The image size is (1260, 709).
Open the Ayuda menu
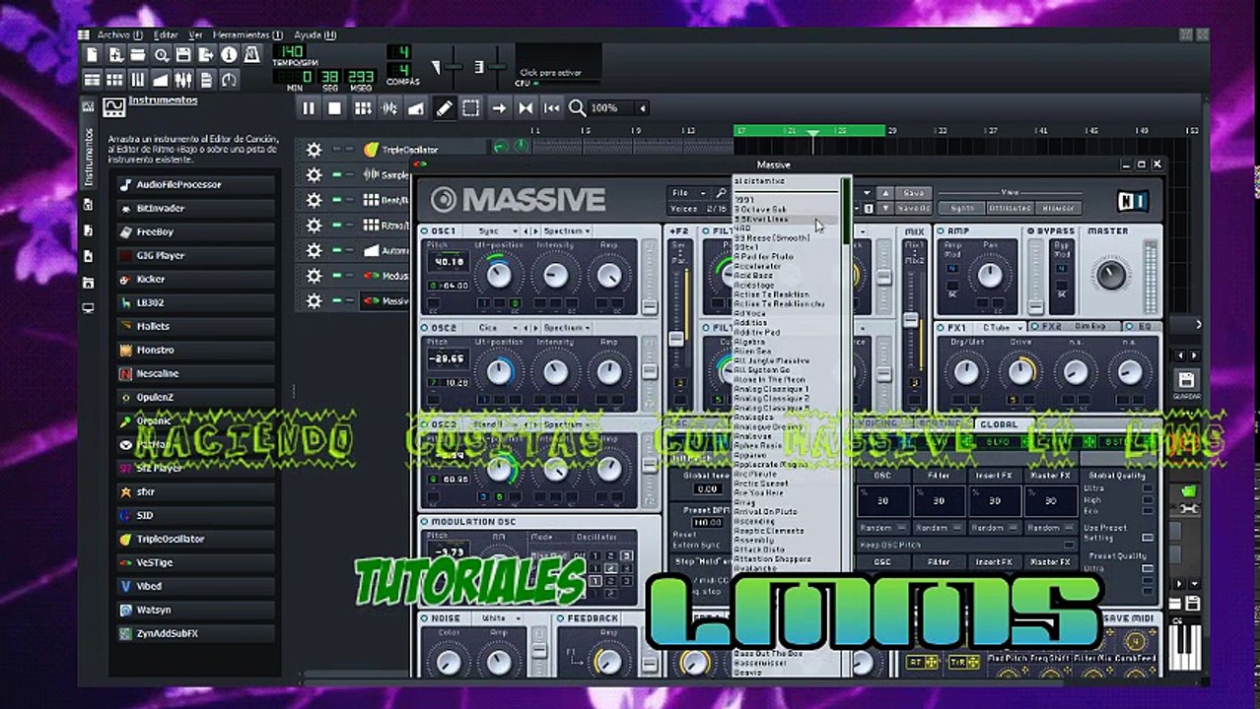315,34
